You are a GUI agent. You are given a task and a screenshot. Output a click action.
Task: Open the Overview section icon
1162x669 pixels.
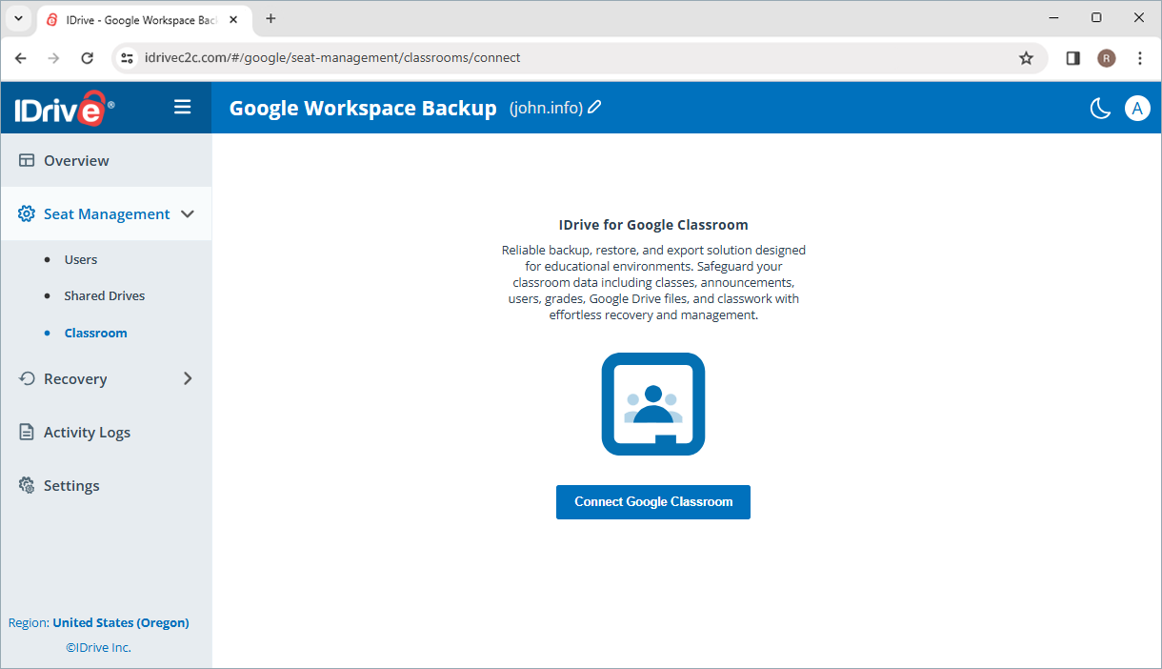click(27, 160)
